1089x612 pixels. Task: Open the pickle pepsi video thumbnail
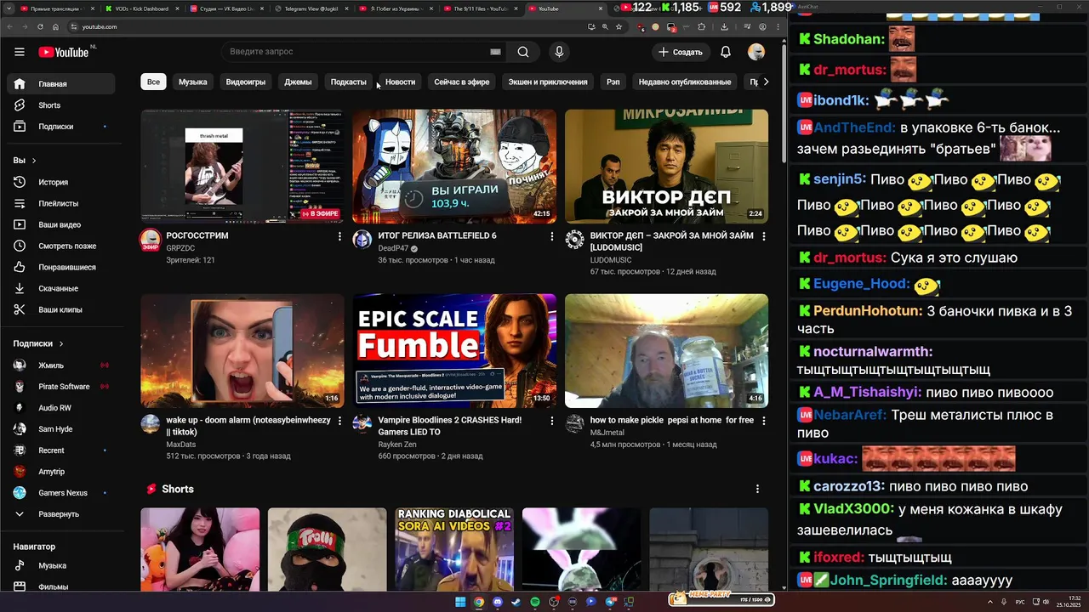(666, 351)
